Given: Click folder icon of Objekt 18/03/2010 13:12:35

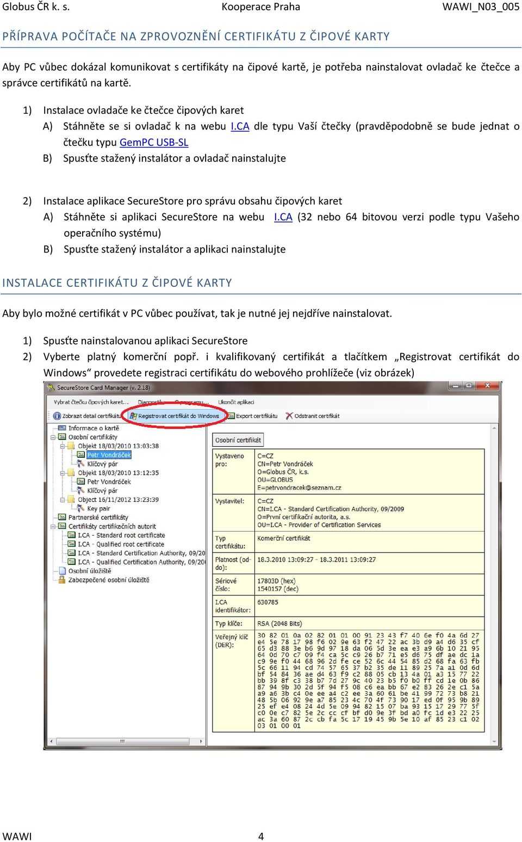Looking at the screenshot, I should [72, 473].
